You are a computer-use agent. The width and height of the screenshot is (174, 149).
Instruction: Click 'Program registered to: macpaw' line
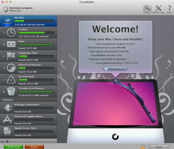pyautogui.click(x=107, y=59)
